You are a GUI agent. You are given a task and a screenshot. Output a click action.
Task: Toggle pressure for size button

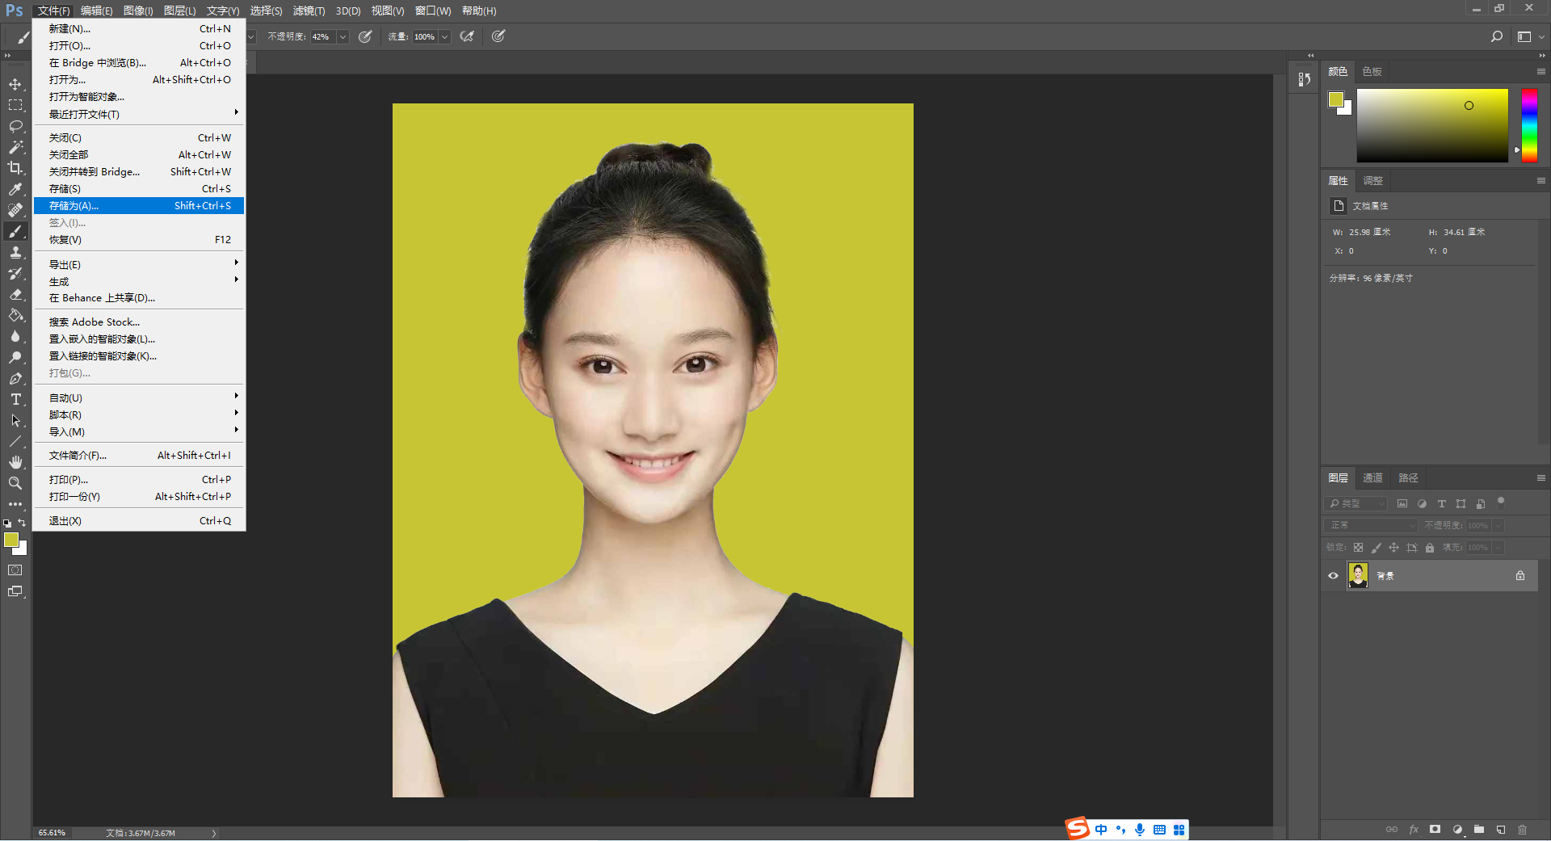coord(498,36)
